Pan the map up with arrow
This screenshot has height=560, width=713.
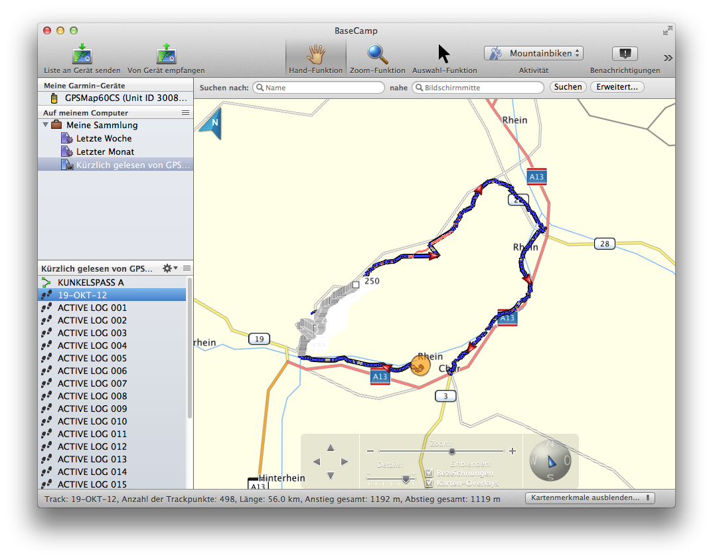click(331, 447)
